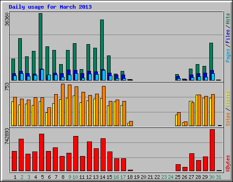Viewport: 233px width, 182px height.
Task: Click day 17 on the x-axis
Action: tap(123, 177)
